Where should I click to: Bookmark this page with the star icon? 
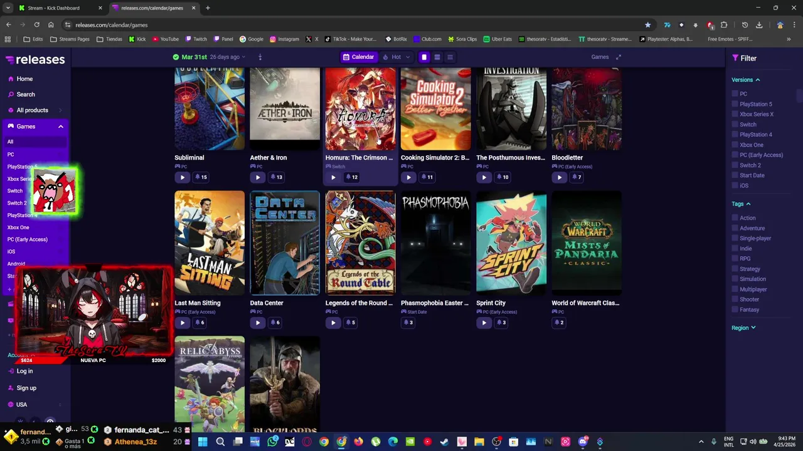pyautogui.click(x=647, y=25)
